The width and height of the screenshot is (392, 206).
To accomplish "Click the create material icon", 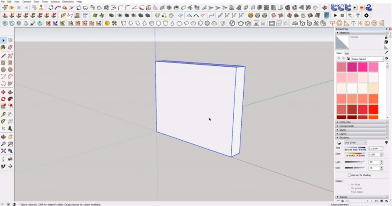I will click(386, 42).
